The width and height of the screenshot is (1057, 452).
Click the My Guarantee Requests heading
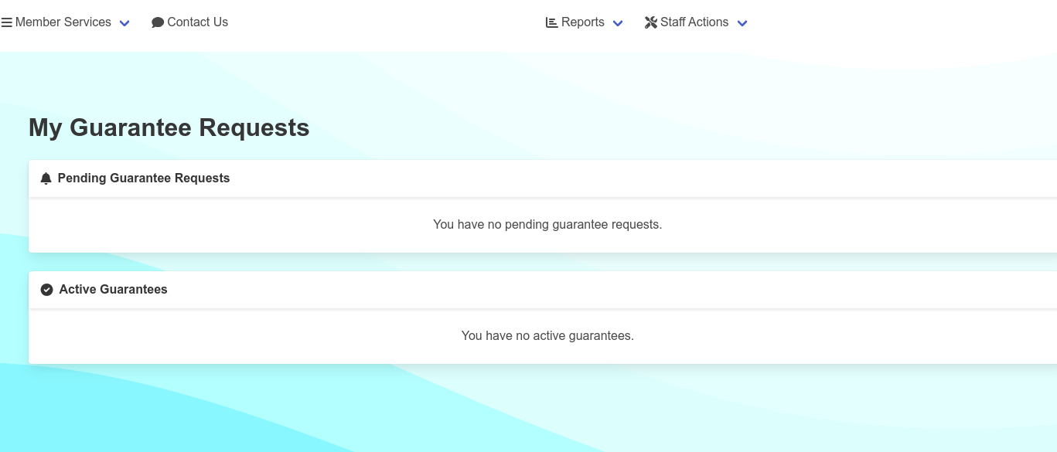[169, 127]
